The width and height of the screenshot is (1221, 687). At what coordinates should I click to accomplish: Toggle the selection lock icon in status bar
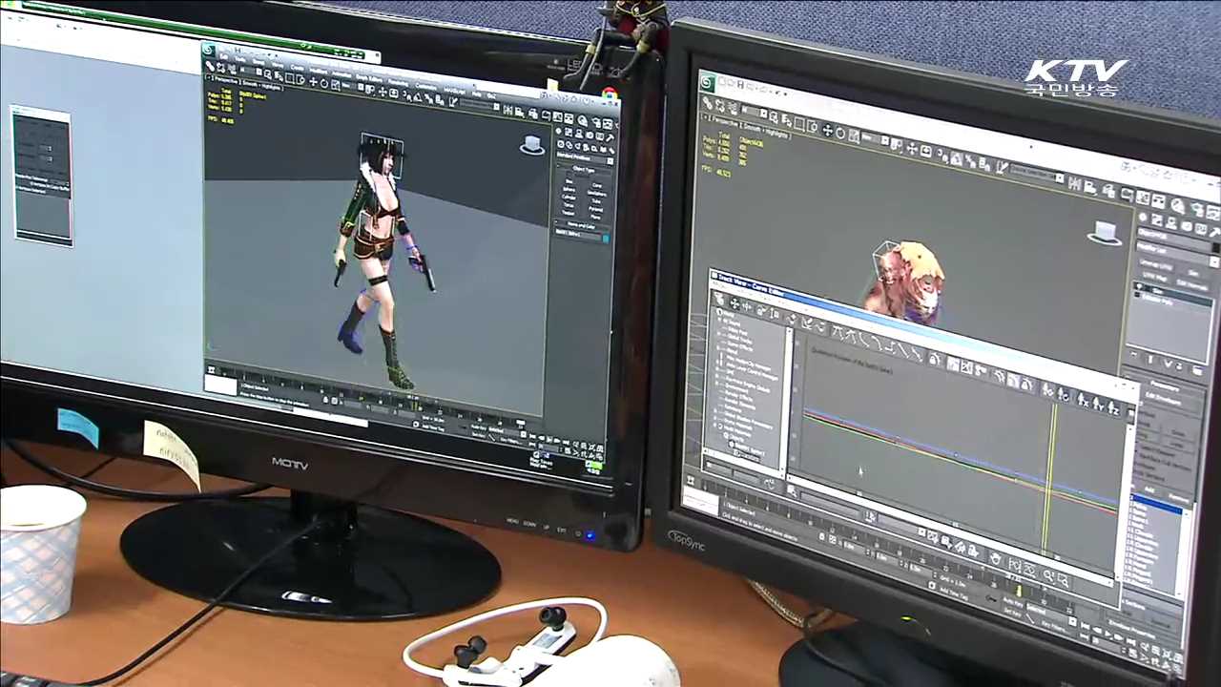point(327,401)
